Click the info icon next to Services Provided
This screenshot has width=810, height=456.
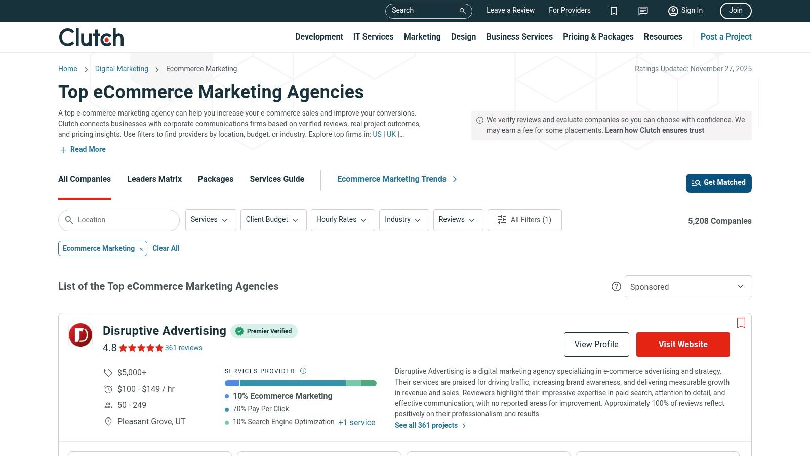[302, 371]
